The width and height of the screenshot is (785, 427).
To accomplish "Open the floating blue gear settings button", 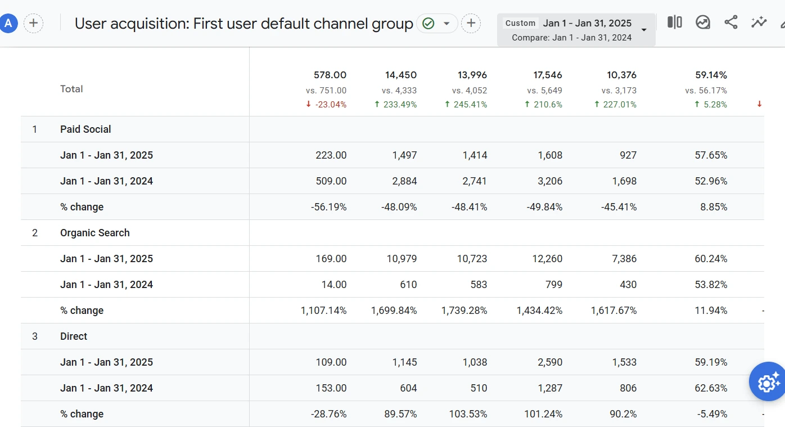I will point(768,382).
